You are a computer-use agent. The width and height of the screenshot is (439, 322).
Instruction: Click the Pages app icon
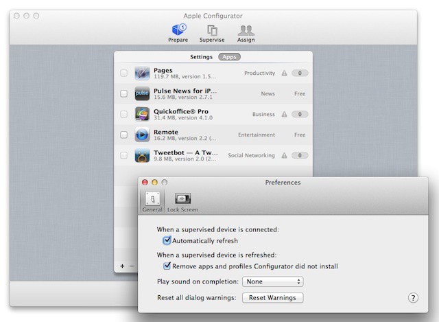click(x=142, y=73)
